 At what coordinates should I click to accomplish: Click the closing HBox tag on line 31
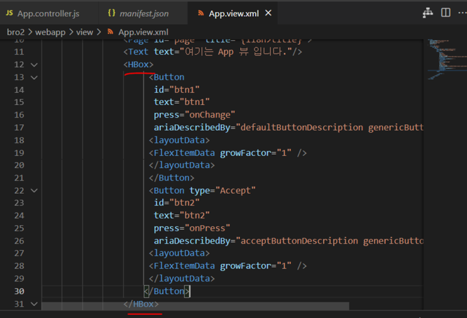(x=141, y=304)
